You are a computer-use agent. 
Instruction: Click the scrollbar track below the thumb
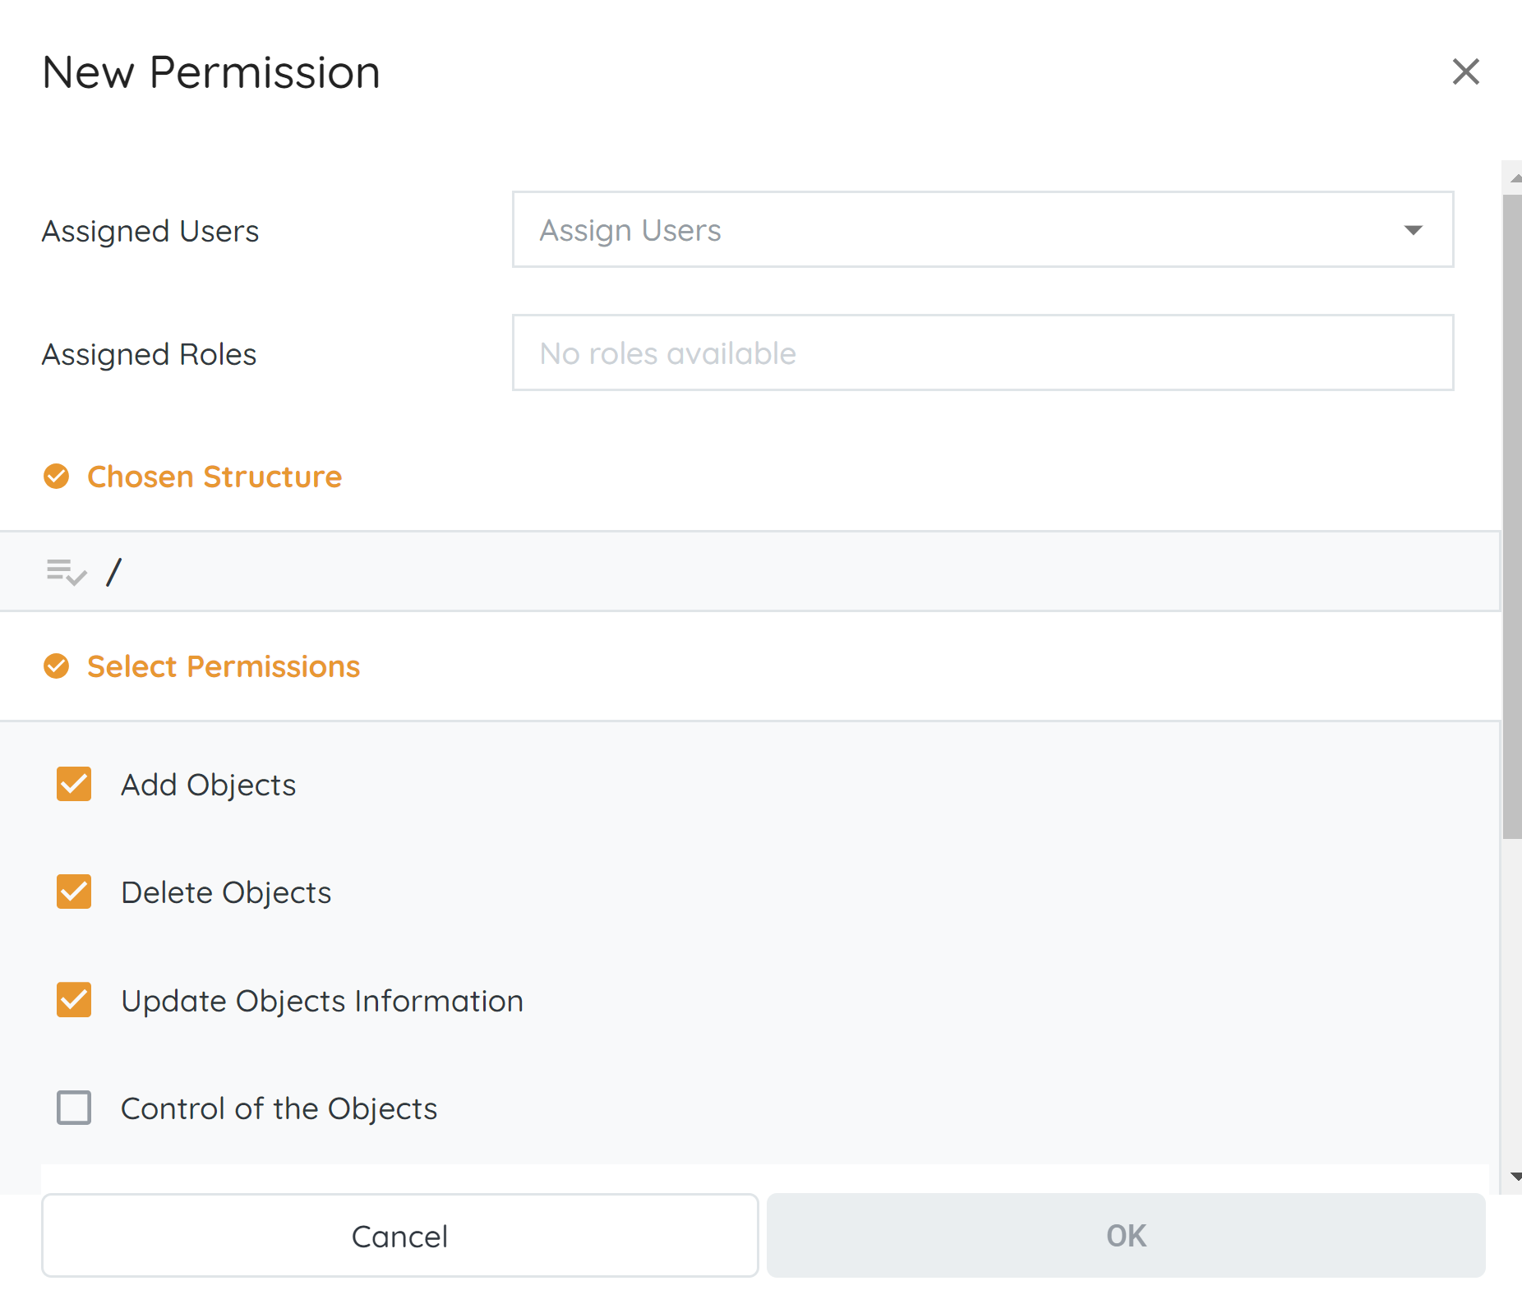[1511, 1002]
